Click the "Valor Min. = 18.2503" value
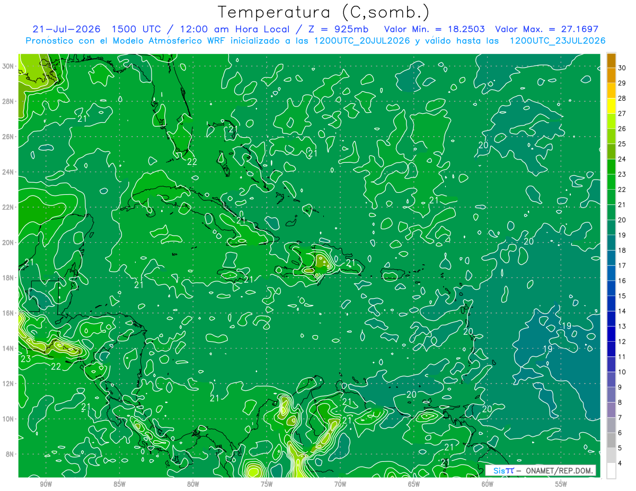The width and height of the screenshot is (636, 491). tap(434, 29)
